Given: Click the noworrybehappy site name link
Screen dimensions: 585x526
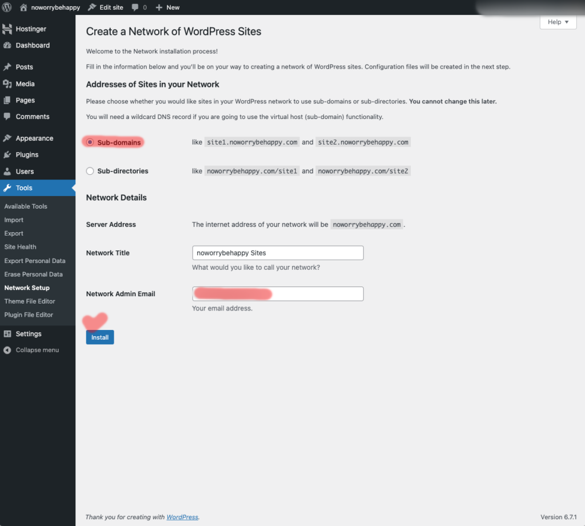Looking at the screenshot, I should (55, 7).
